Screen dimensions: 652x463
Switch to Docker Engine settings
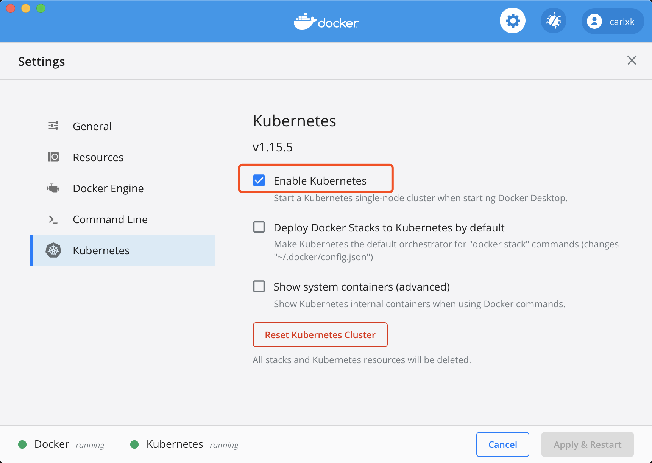click(123, 188)
